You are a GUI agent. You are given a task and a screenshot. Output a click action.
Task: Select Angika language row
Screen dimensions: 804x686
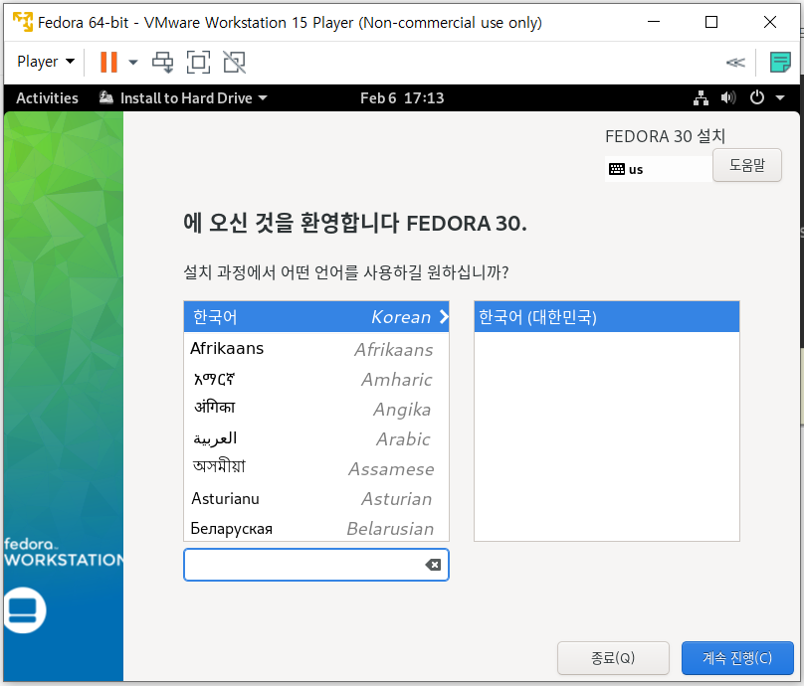coord(316,409)
